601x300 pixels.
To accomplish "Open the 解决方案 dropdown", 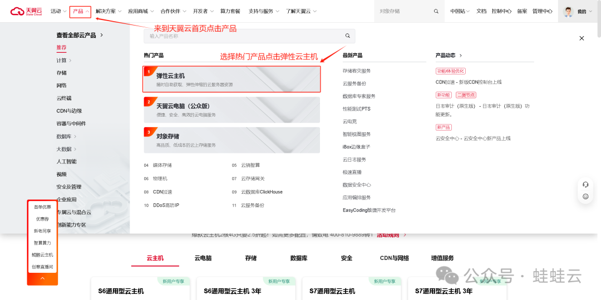I will (109, 12).
